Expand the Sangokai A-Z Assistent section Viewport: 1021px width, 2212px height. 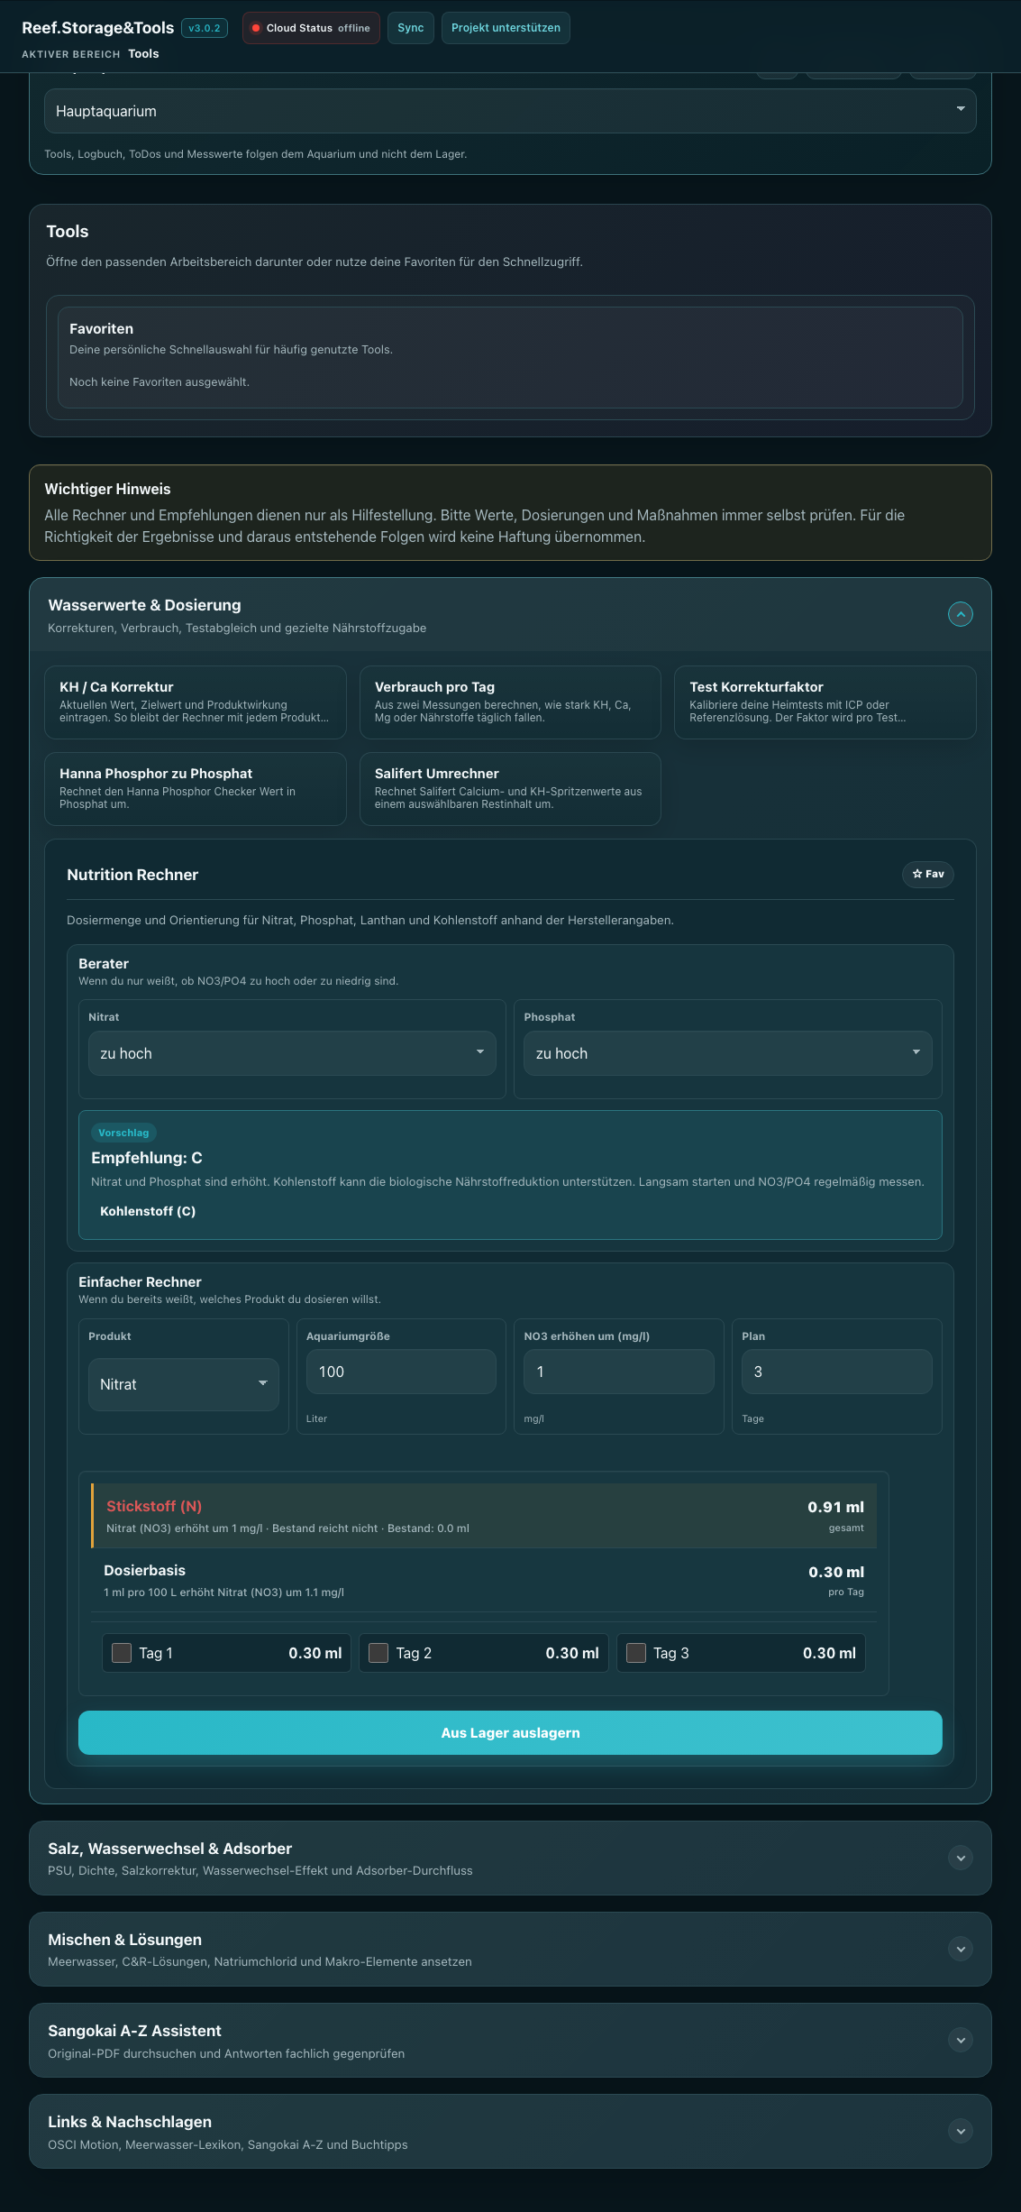click(960, 2040)
